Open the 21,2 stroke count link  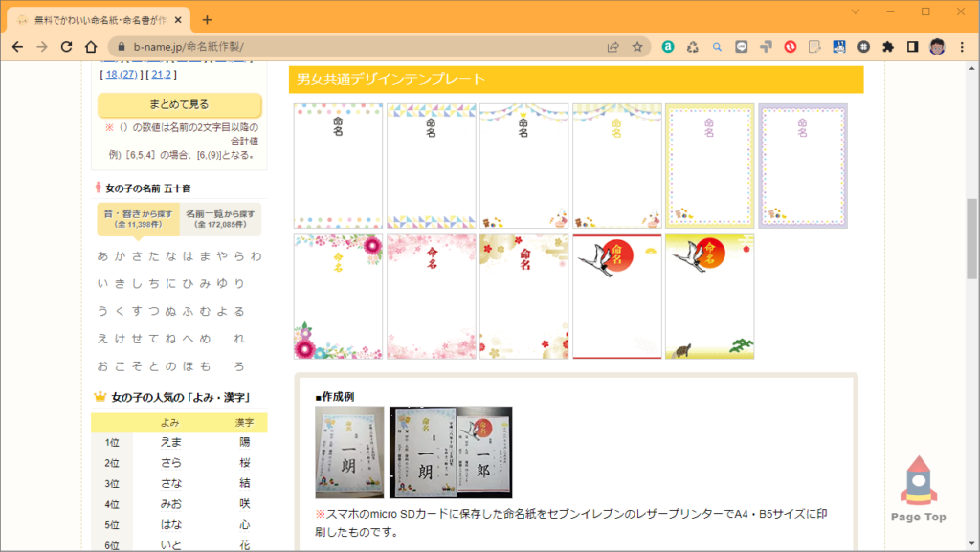(x=162, y=75)
